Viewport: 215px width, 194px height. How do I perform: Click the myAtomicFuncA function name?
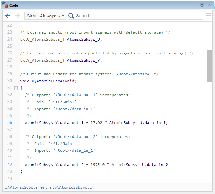(x=47, y=81)
